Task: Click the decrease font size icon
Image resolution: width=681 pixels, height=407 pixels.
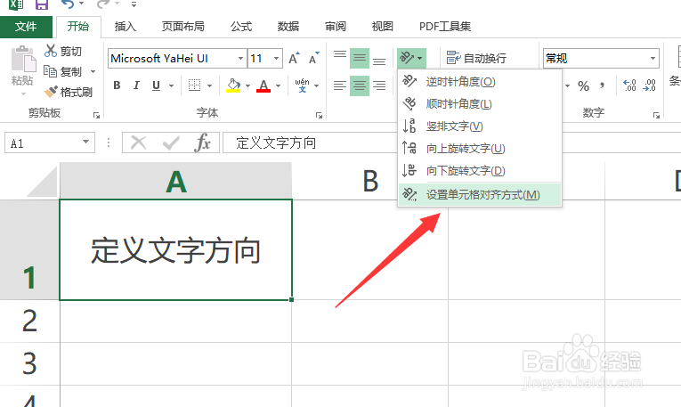Action: pos(313,58)
